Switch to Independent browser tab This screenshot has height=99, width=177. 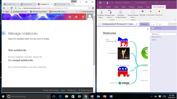(x=28, y=4)
